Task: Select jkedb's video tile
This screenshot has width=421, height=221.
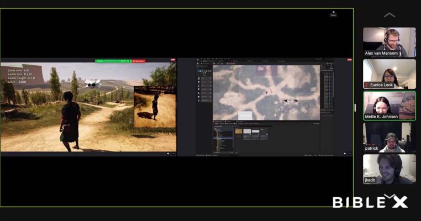Action: pos(390,169)
